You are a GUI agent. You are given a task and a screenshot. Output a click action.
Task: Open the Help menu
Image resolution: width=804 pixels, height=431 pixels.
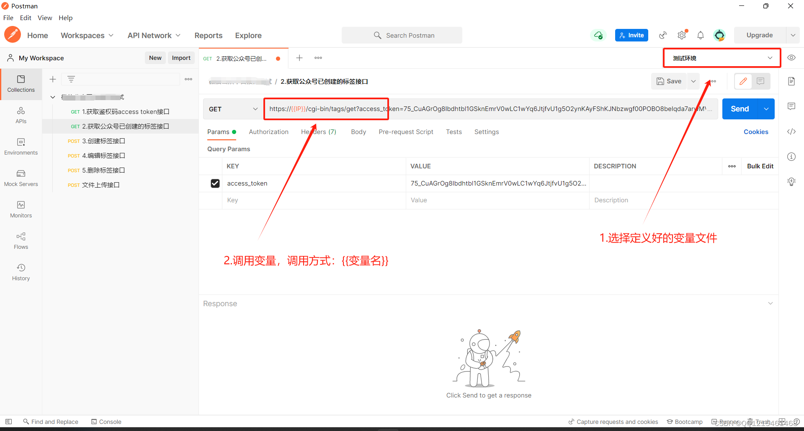(66, 18)
